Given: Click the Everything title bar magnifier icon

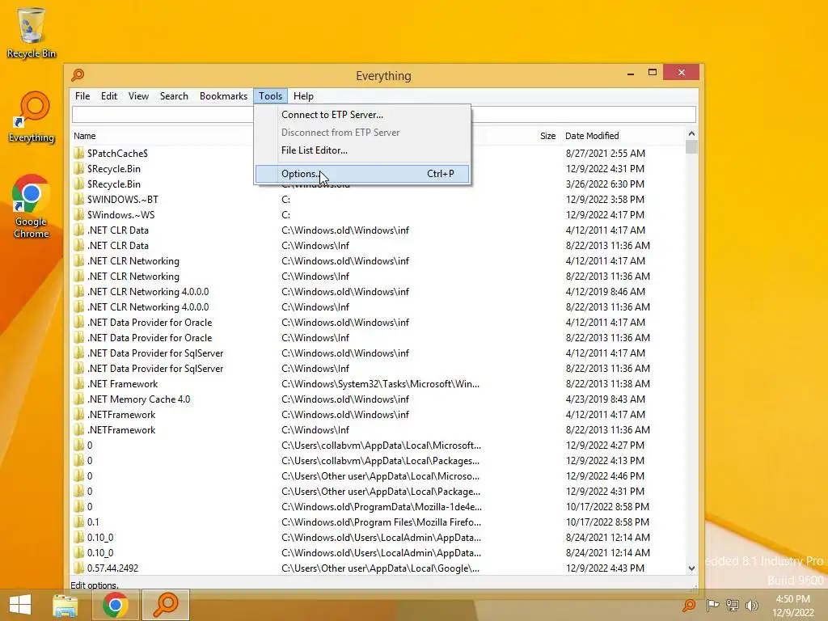Looking at the screenshot, I should pos(78,75).
